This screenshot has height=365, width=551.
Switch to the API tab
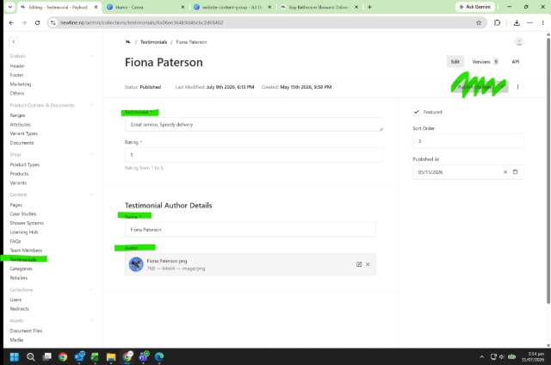tap(515, 61)
